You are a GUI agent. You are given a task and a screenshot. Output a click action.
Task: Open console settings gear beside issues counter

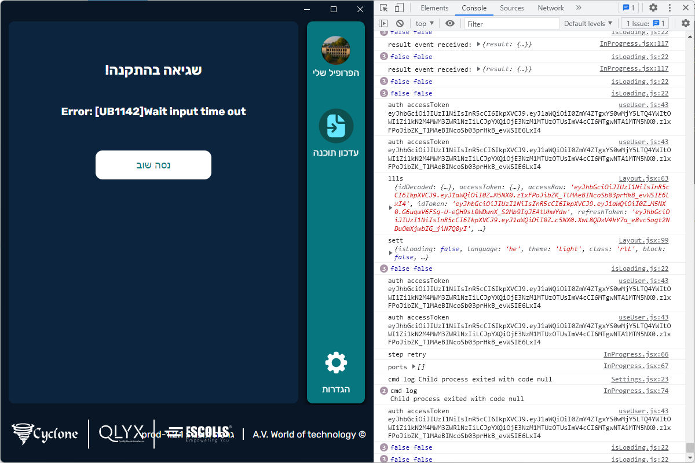686,24
